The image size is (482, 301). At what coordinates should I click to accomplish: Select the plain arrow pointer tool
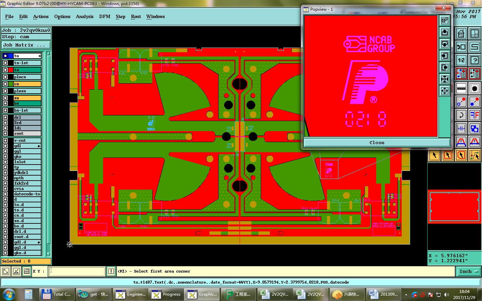pyautogui.click(x=434, y=155)
